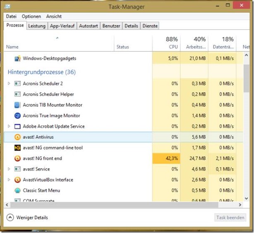
Task: Click the vertical scrollbar up arrow
Action: point(247,55)
